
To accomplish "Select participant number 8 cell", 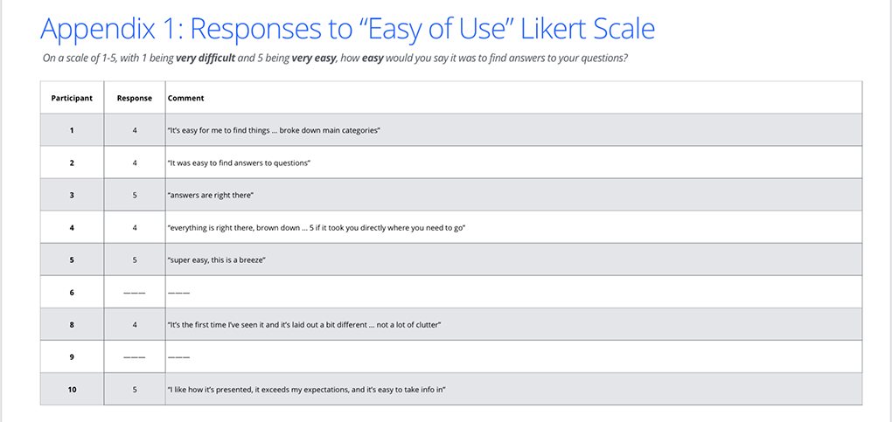I will [72, 324].
